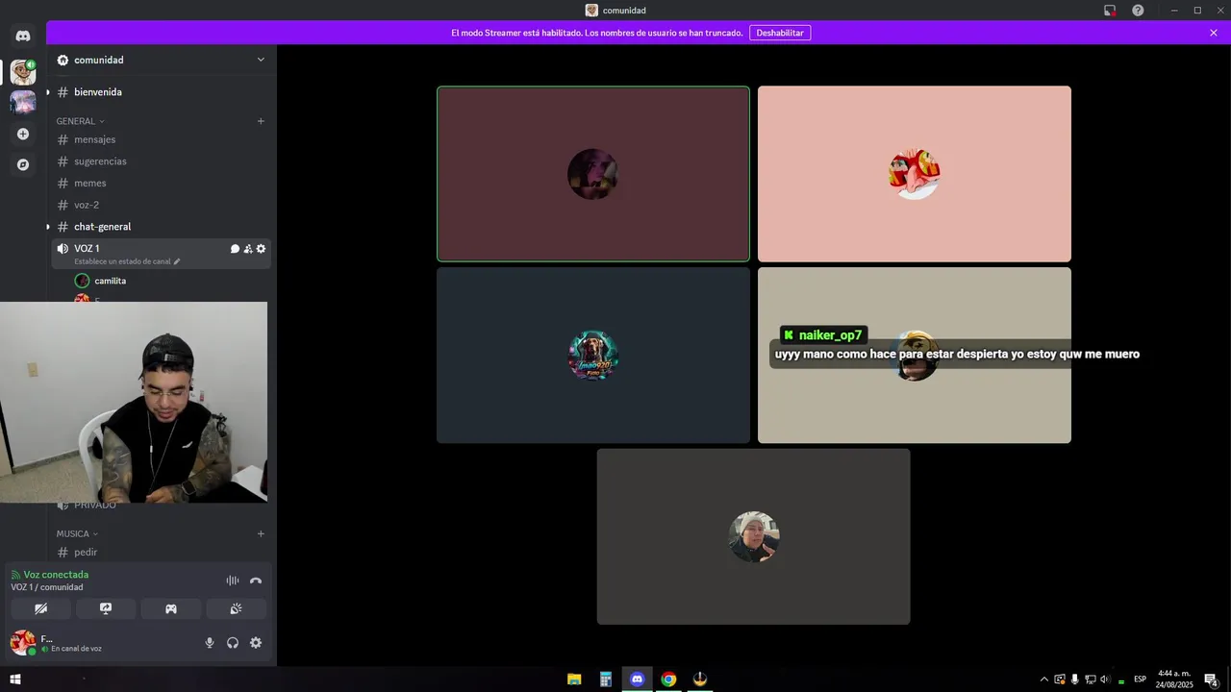Focus the green-outlined speaking participant tile
The height and width of the screenshot is (692, 1231).
[x=593, y=174]
